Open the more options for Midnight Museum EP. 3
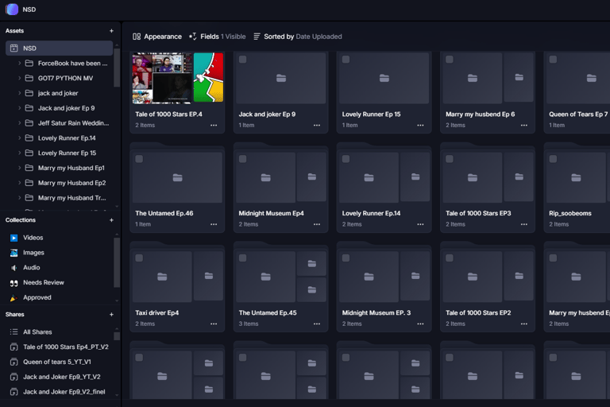 (420, 324)
